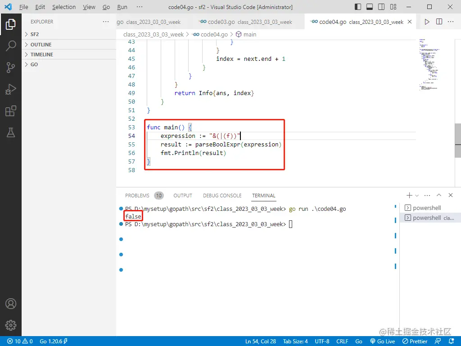This screenshot has height=346, width=461.
Task: Close the terminal panel
Action: [450, 195]
